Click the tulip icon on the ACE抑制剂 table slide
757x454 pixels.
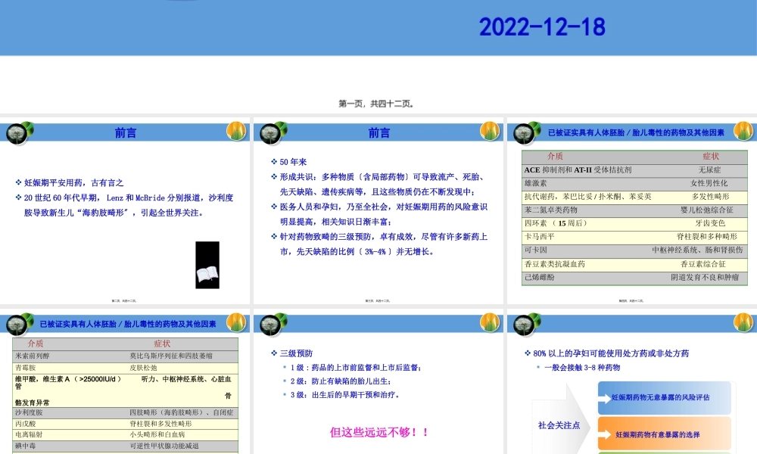tap(743, 131)
